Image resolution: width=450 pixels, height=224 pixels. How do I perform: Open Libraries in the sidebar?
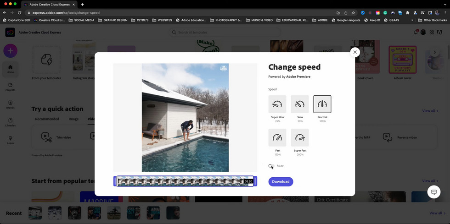[10, 122]
